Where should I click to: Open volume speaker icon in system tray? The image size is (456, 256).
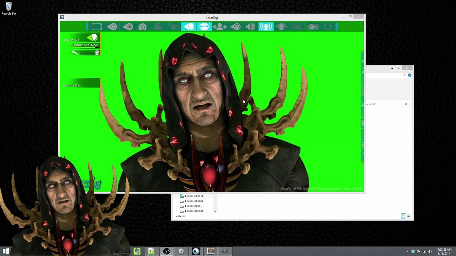(430, 251)
